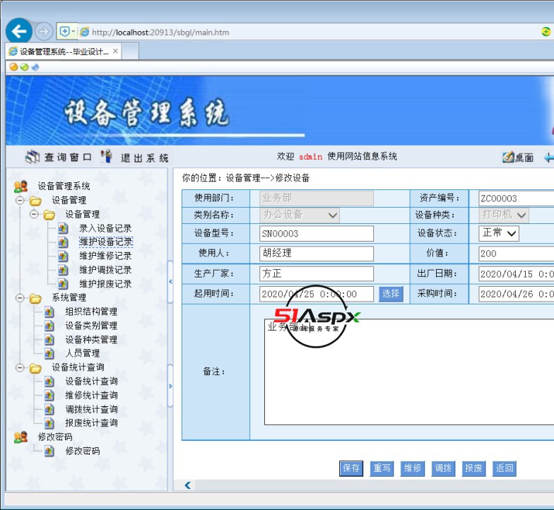This screenshot has width=554, height=510.
Task: Click the browser back arrow button
Action: (19, 31)
